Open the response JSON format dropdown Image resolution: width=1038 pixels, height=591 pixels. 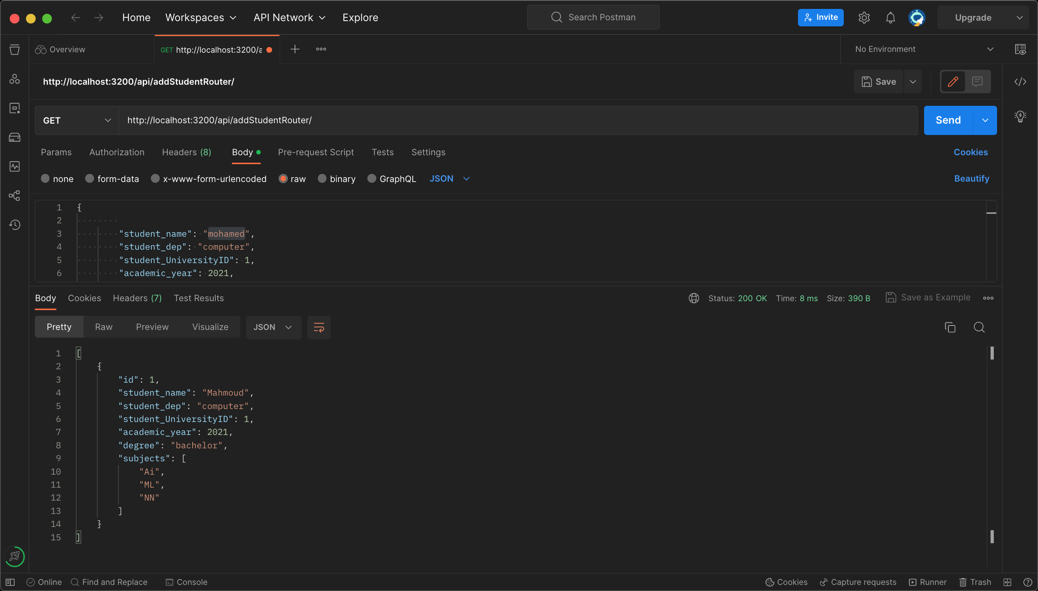[x=273, y=327]
